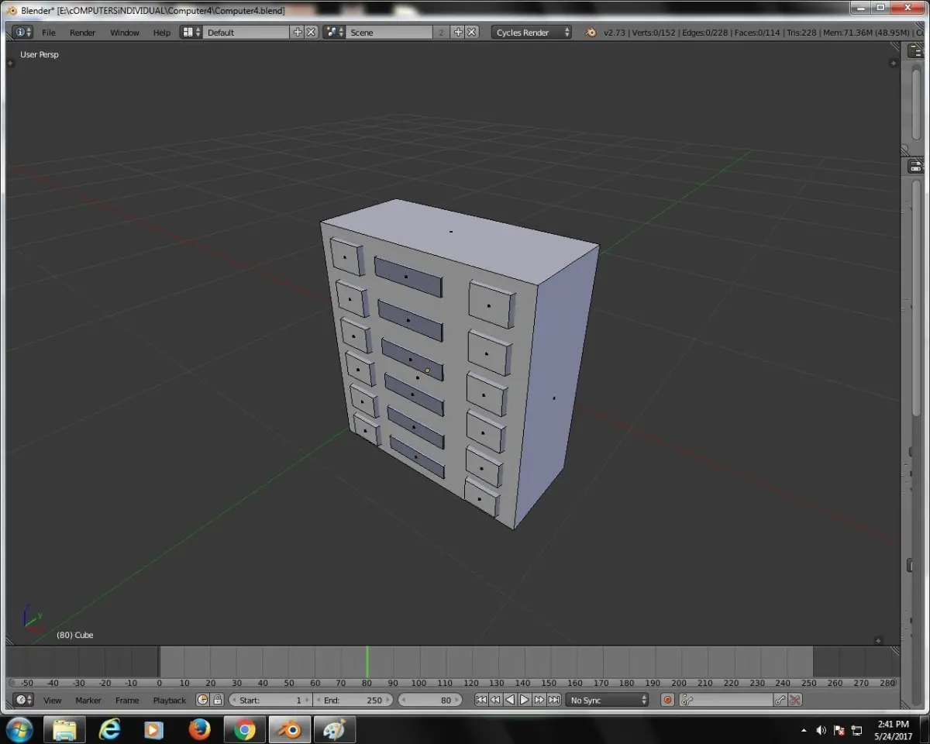Click the outliner editor type icon

915,51
